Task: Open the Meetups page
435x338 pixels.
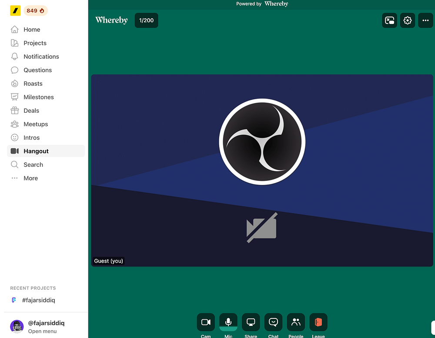Action: point(46,124)
